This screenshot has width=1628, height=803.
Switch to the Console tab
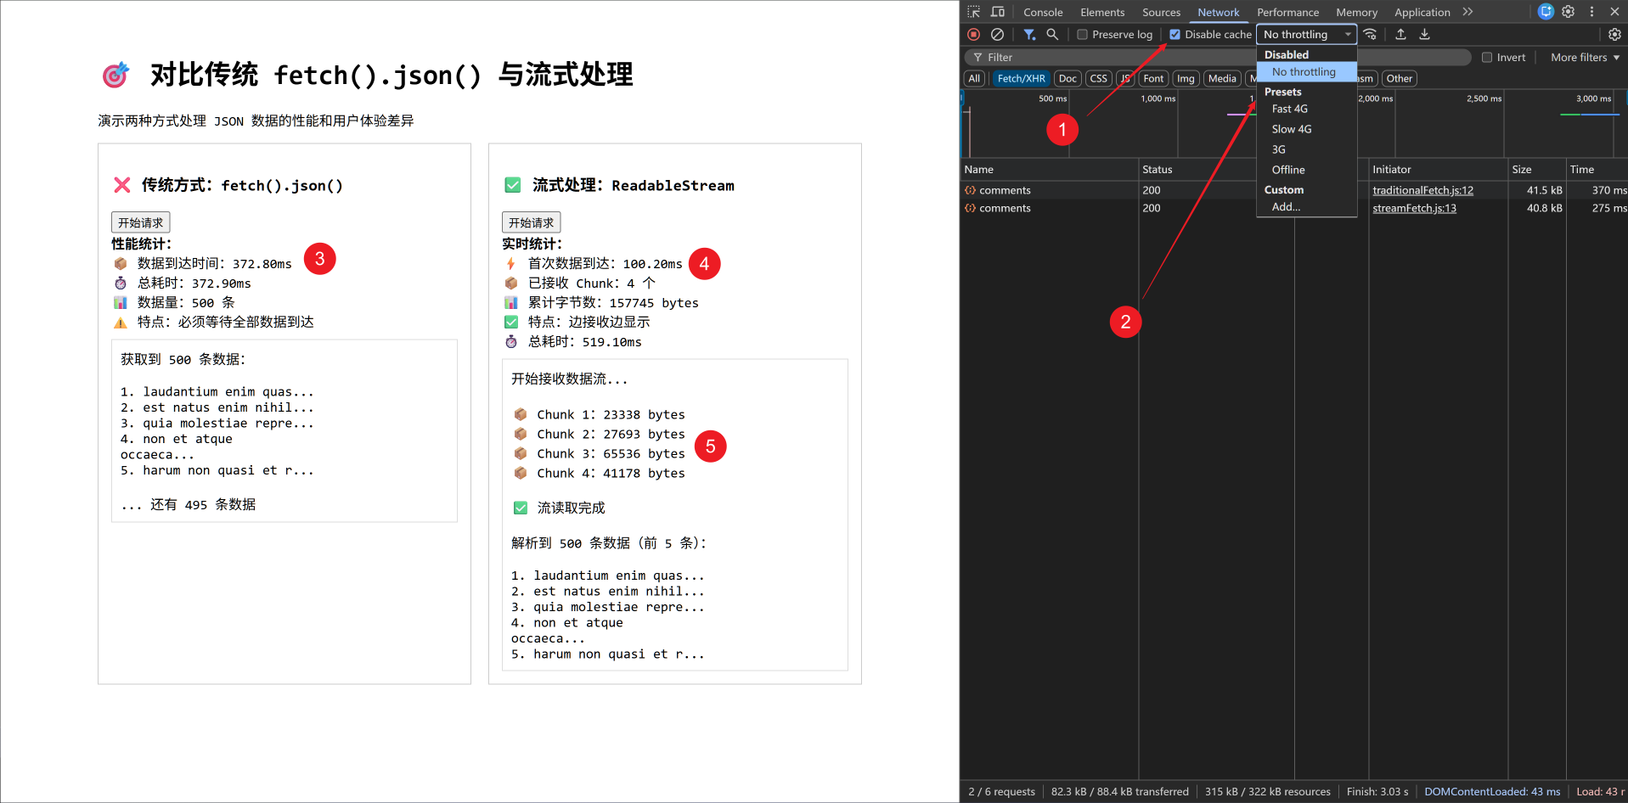[1043, 13]
